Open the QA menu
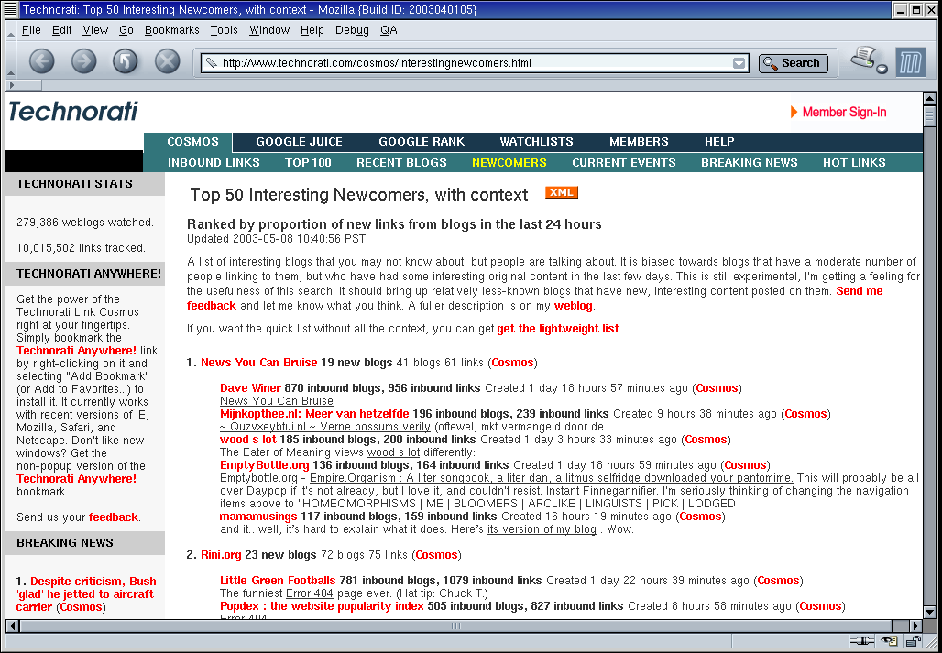942x653 pixels. pyautogui.click(x=389, y=30)
